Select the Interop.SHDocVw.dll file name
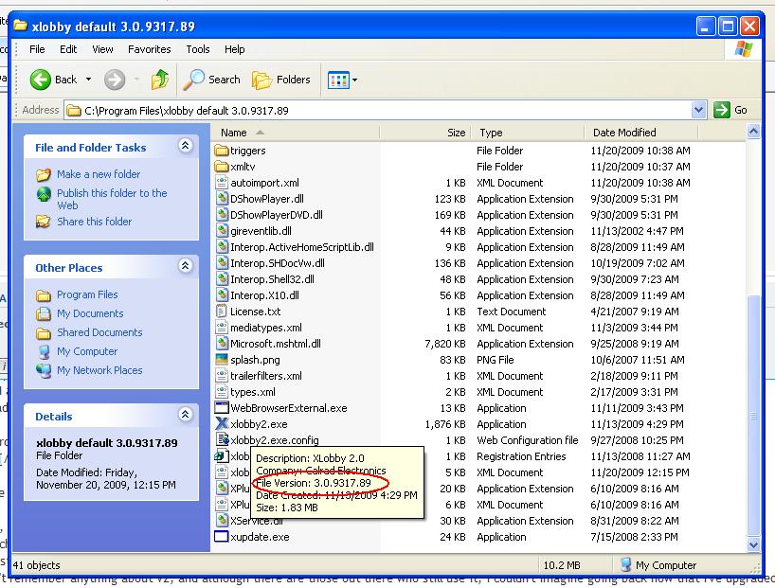Viewport: 775px width, 588px height. point(278,263)
